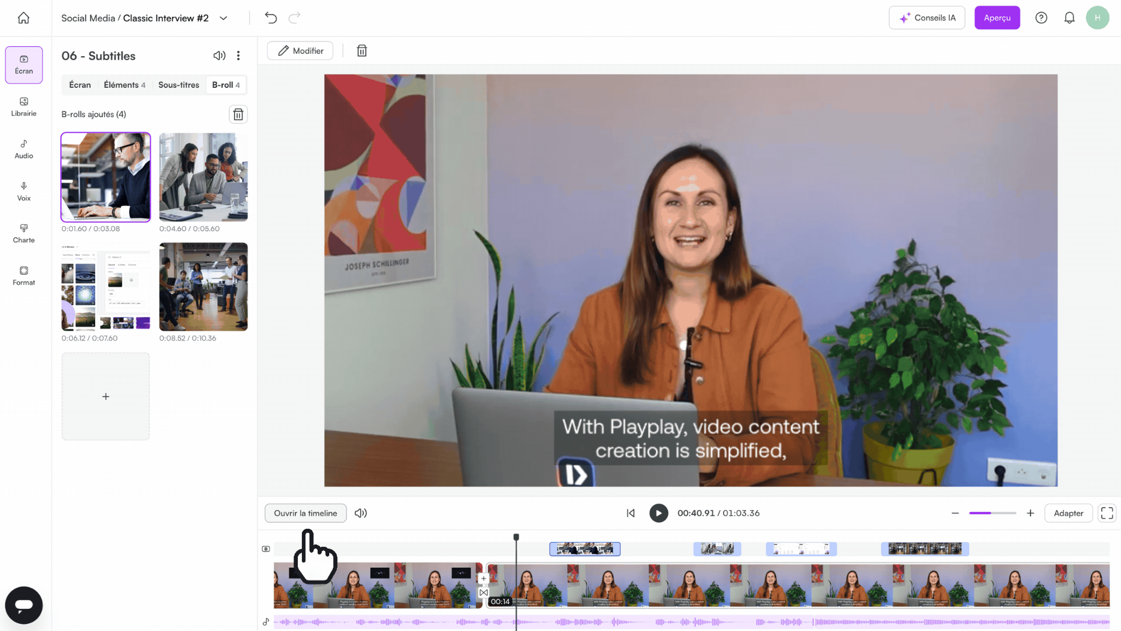
Task: Undo the last action
Action: coord(271,18)
